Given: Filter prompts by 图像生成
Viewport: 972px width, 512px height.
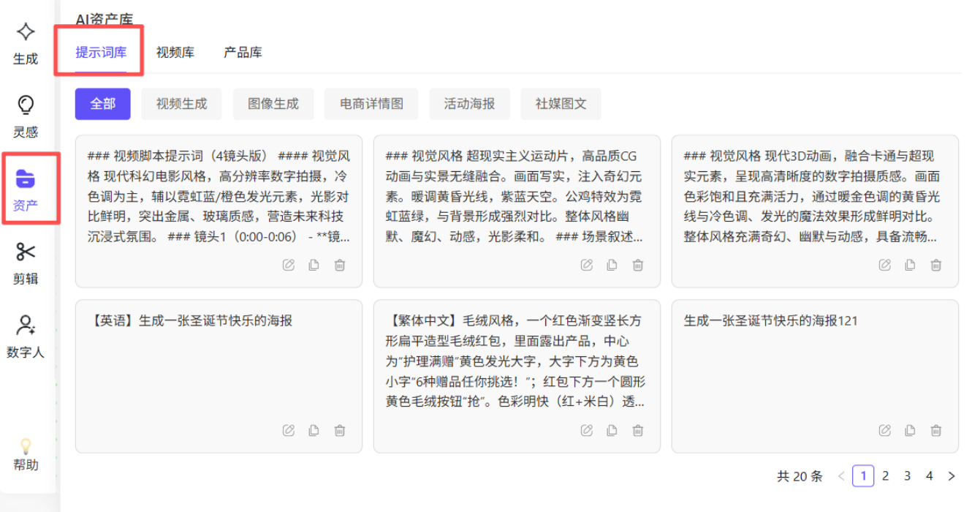Looking at the screenshot, I should point(273,104).
